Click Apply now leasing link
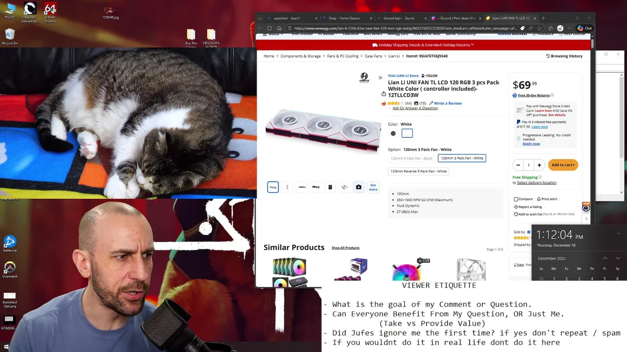The width and height of the screenshot is (627, 352). tap(531, 144)
